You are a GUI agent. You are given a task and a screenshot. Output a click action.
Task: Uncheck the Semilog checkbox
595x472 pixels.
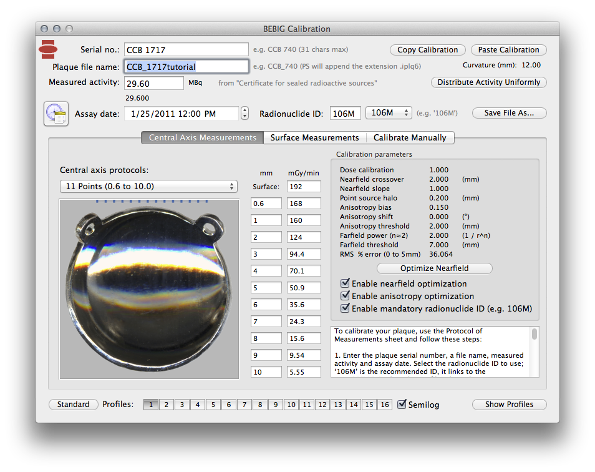click(x=402, y=405)
